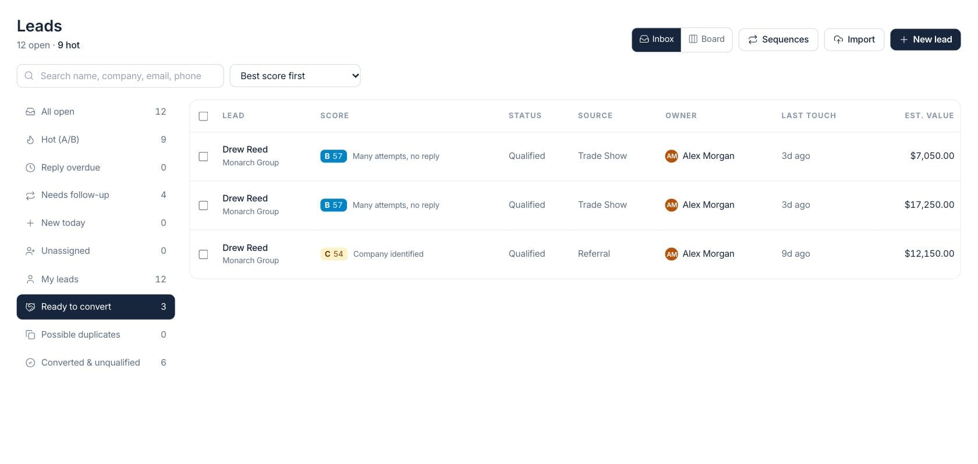Screen dimensions: 978x464
Task: Check the box for the $7,050.00 lead
Action: point(203,156)
